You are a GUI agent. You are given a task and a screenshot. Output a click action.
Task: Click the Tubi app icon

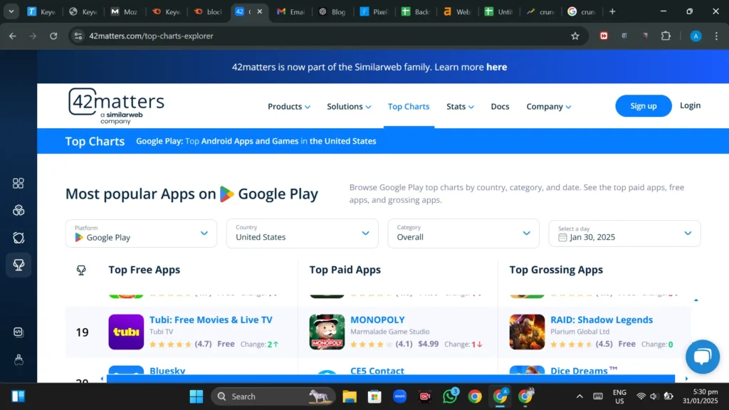coord(126,332)
